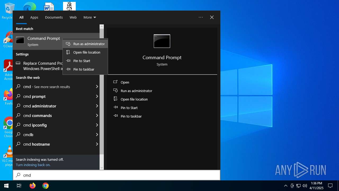This screenshot has height=191, width=339.
Task: Switch to the Documents search tab
Action: coord(54,17)
